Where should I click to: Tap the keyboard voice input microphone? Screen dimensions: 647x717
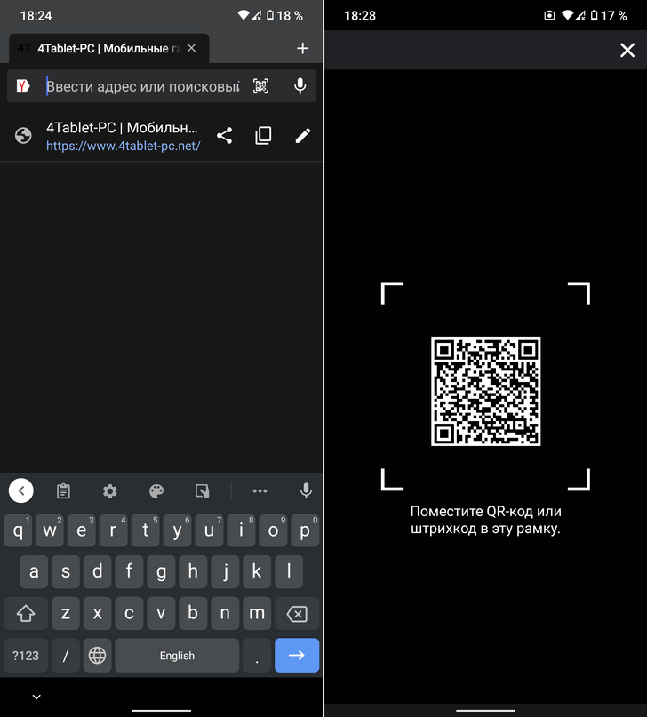click(x=306, y=490)
